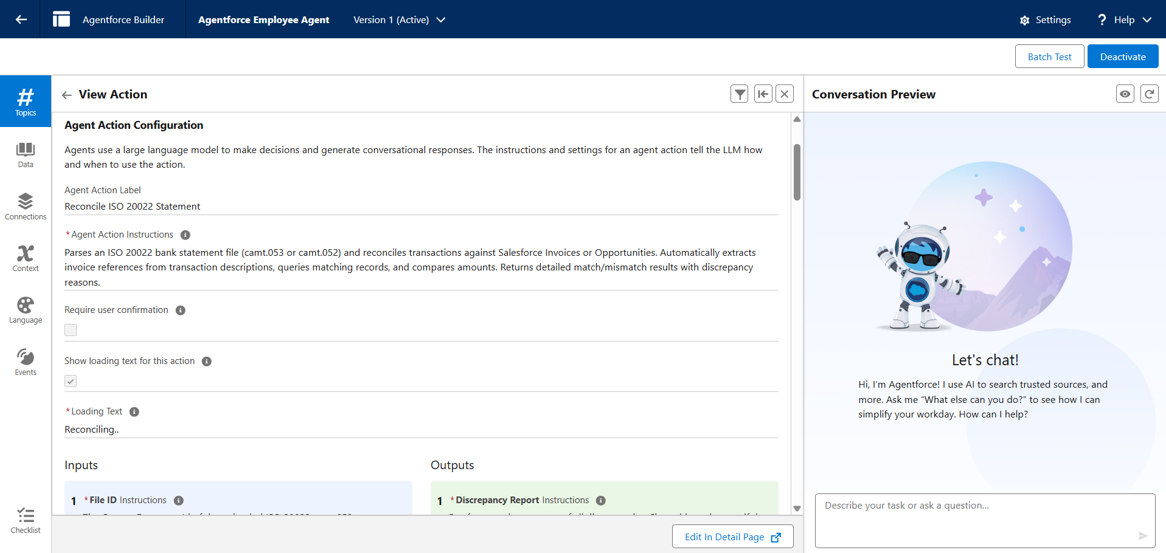Viewport: 1166px width, 553px height.
Task: Expand the Version 1 (Active) dropdown
Action: pos(400,20)
